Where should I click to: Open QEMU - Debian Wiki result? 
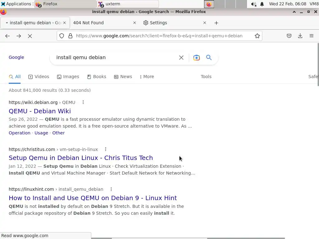click(40, 111)
